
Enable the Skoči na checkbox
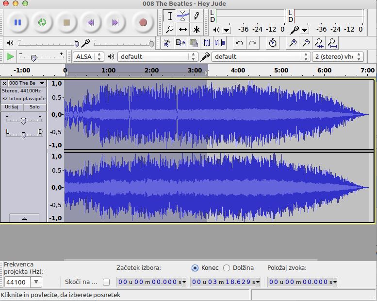click(x=106, y=282)
